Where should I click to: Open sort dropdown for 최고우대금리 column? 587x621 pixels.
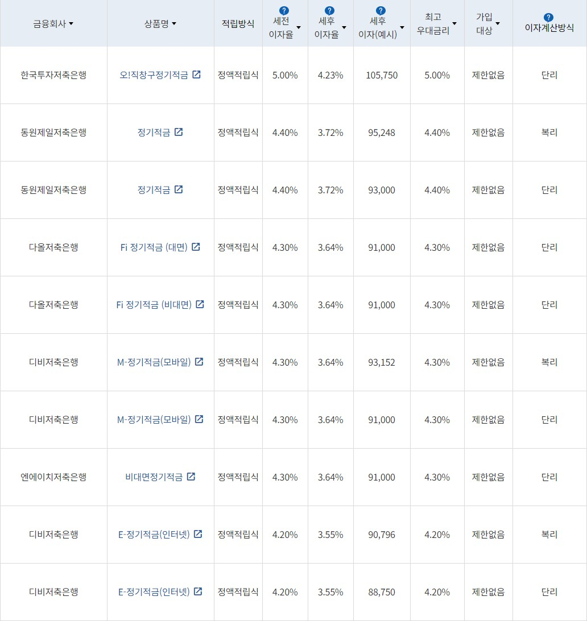click(x=454, y=23)
